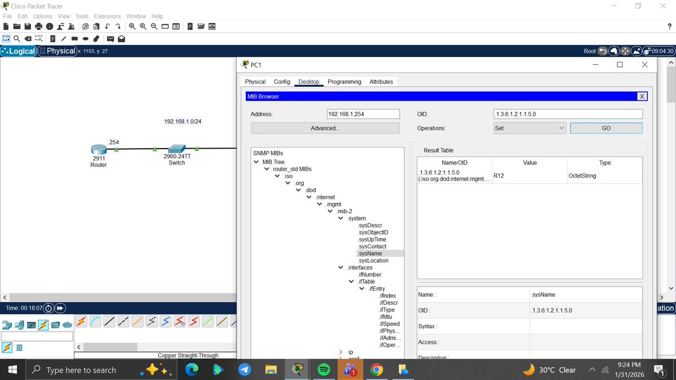This screenshot has width=676, height=380.
Task: Click the Undo arrow in the toolbar
Action: 107,26
